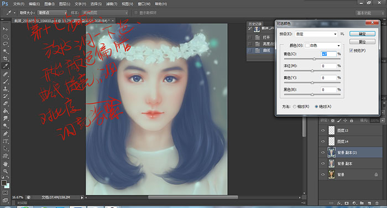Lock layer position in Layers panel
The width and height of the screenshot is (387, 208).
tap(345, 120)
